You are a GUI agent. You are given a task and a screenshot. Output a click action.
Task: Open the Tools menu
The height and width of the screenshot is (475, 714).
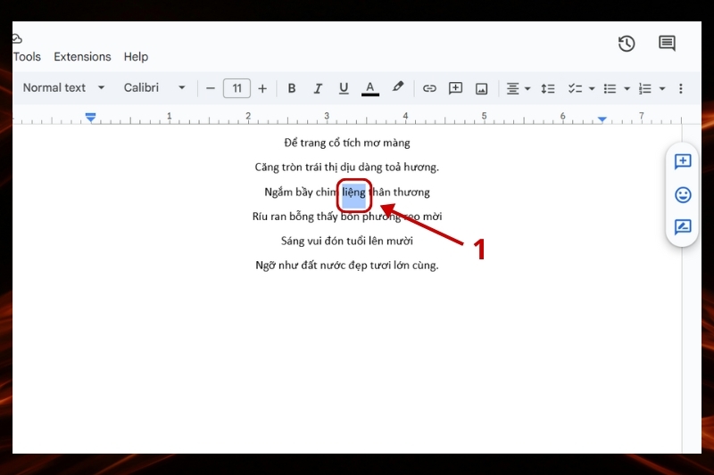click(27, 57)
